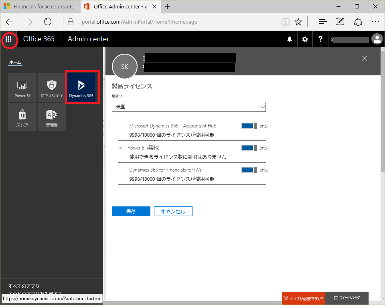Click the 保存 save button

point(131,211)
